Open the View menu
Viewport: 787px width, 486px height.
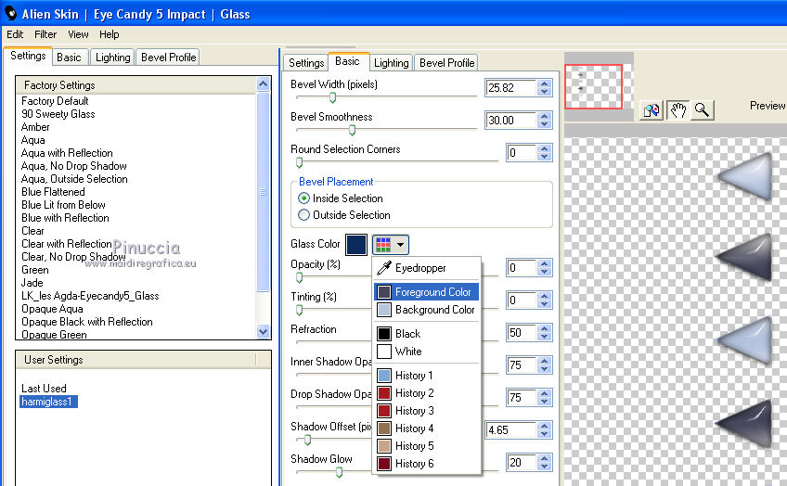coord(78,34)
